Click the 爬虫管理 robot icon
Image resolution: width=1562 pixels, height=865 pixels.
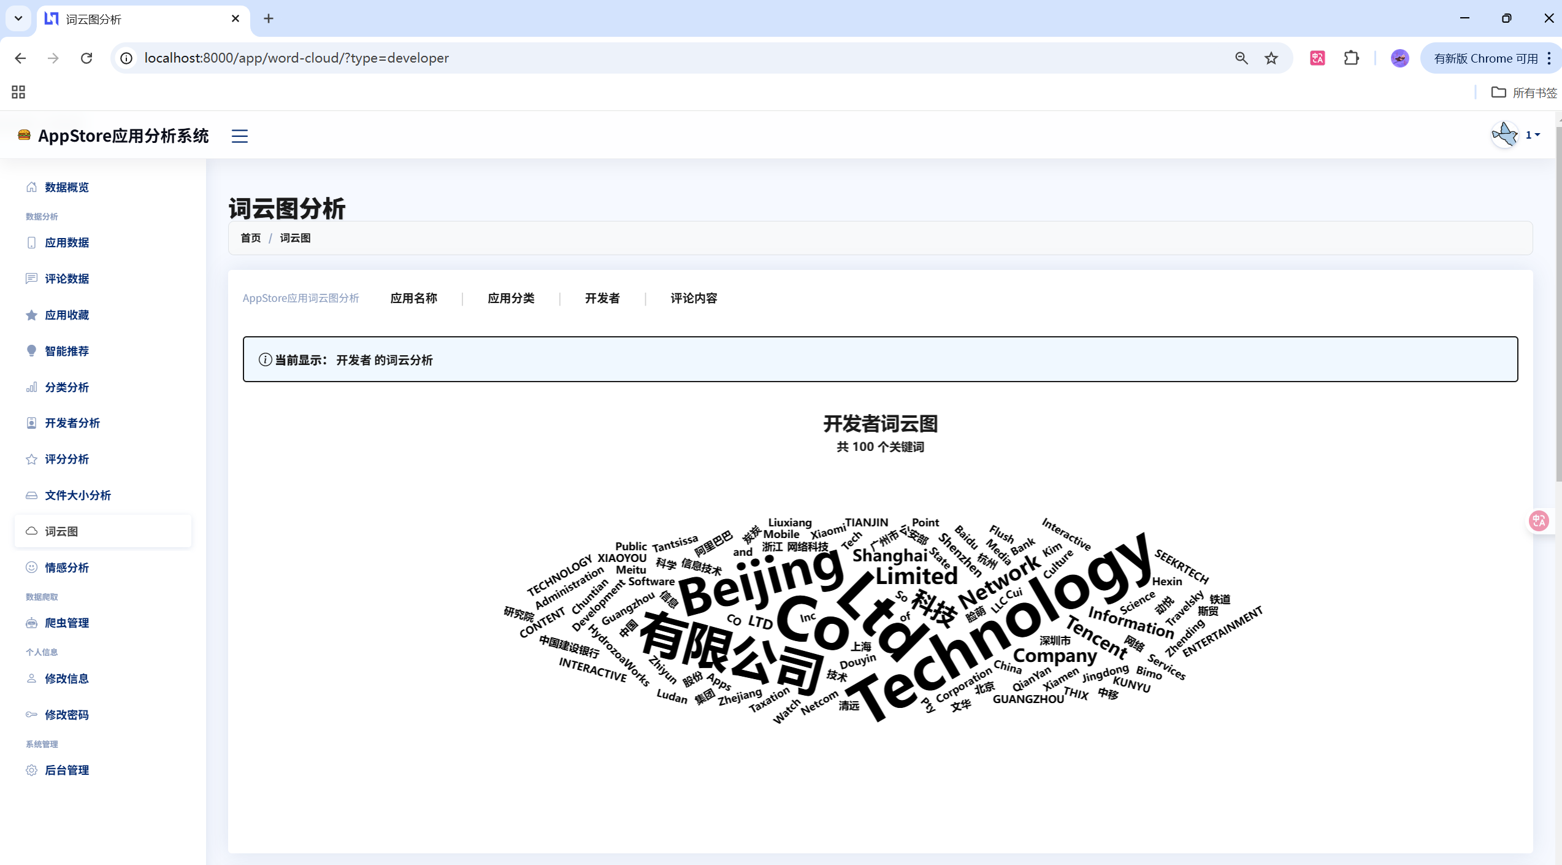(31, 623)
